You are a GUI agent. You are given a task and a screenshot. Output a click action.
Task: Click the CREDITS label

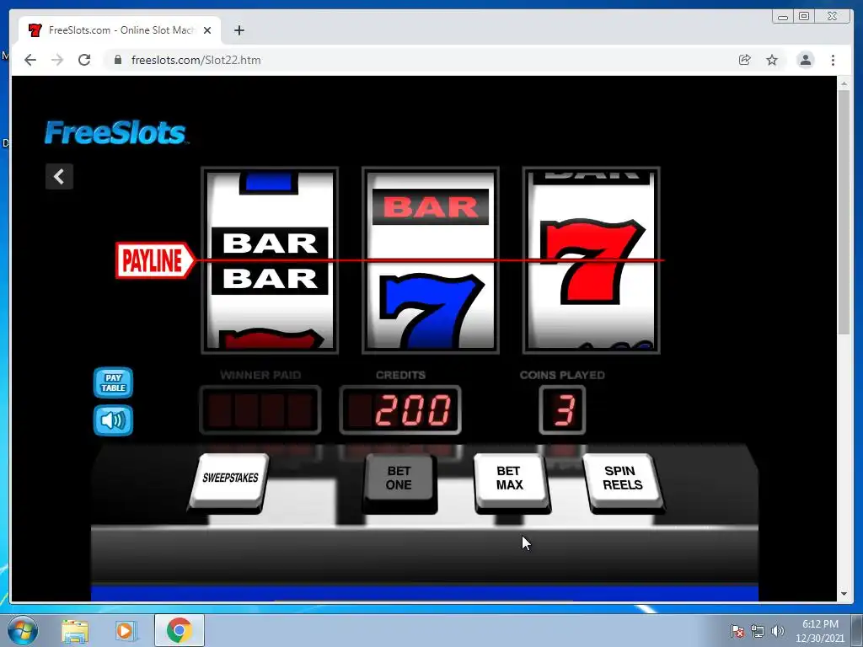400,375
